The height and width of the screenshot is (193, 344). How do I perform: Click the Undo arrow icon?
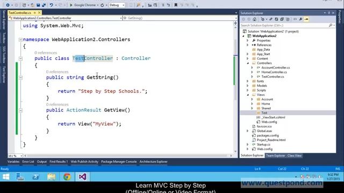[x=51, y=5]
